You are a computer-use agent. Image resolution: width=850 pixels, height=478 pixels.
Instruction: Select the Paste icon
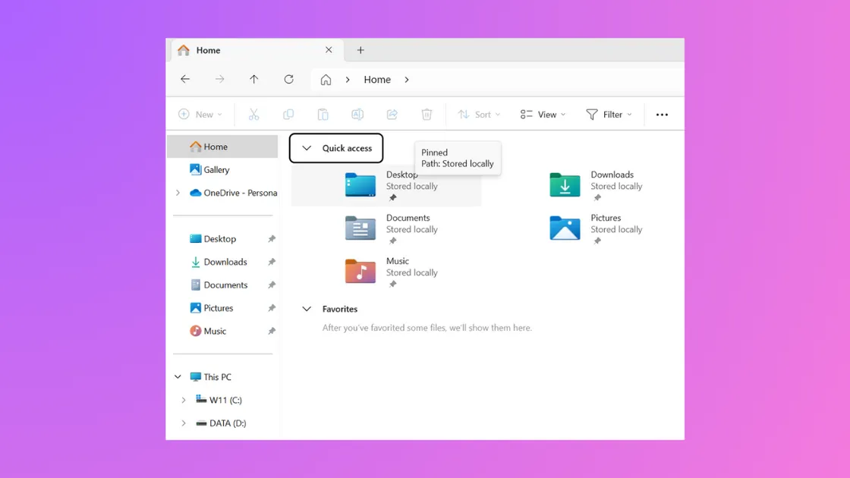(323, 114)
